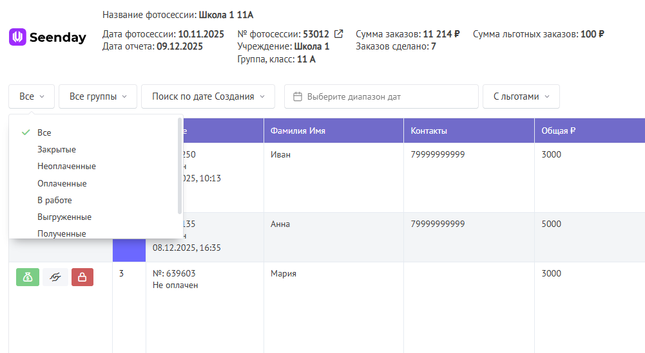Choose Неоплаченные filter option
This screenshot has height=353, width=645.
(x=66, y=166)
